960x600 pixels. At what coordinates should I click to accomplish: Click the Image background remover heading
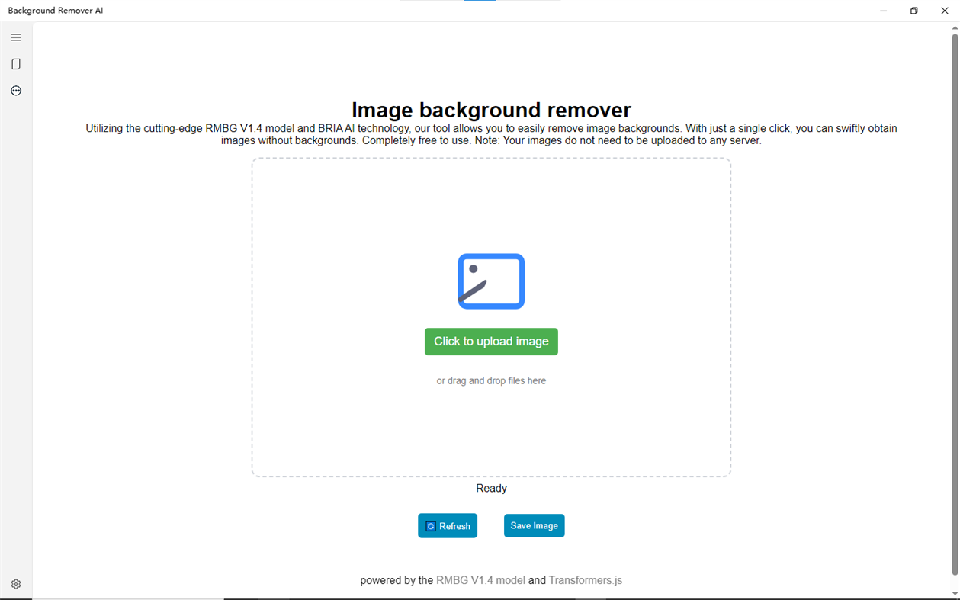click(490, 110)
